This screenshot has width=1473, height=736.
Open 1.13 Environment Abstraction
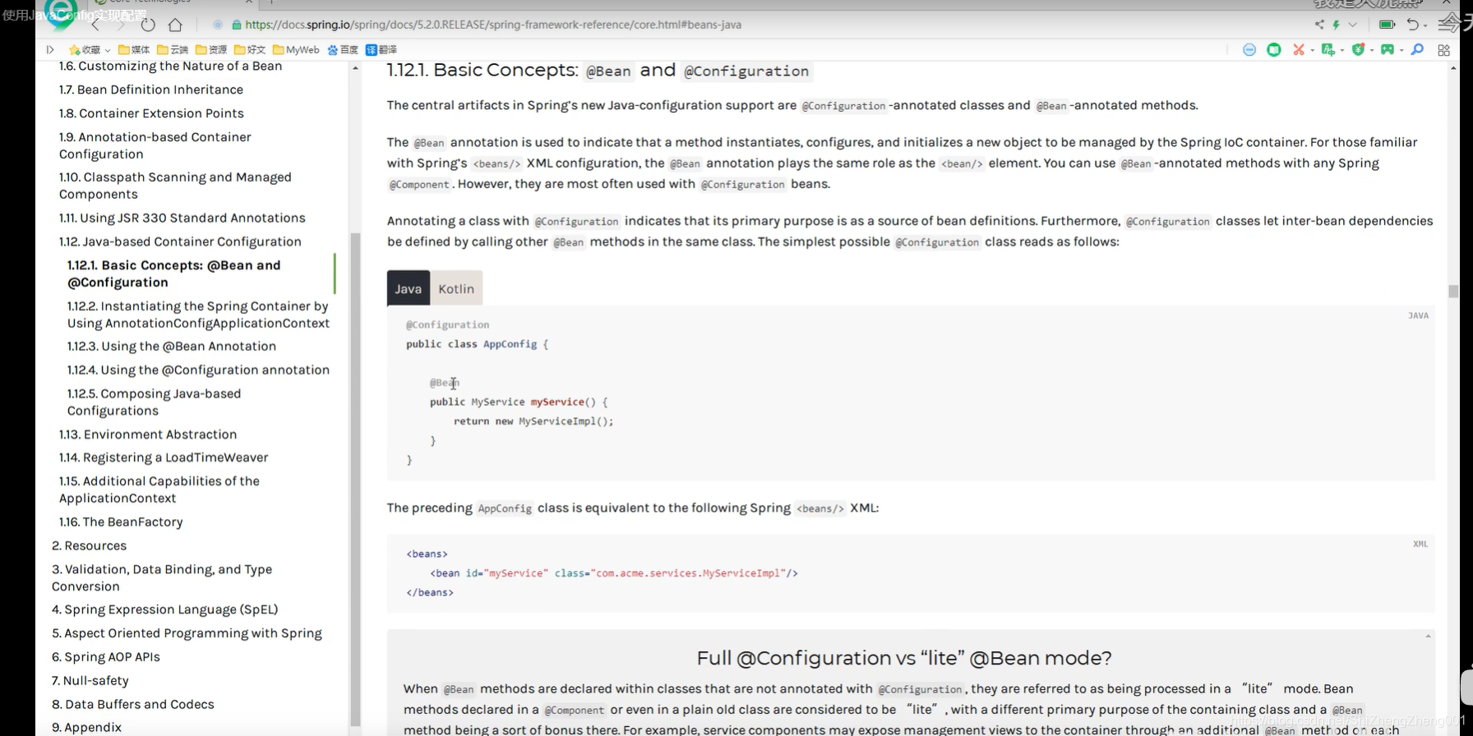(148, 435)
